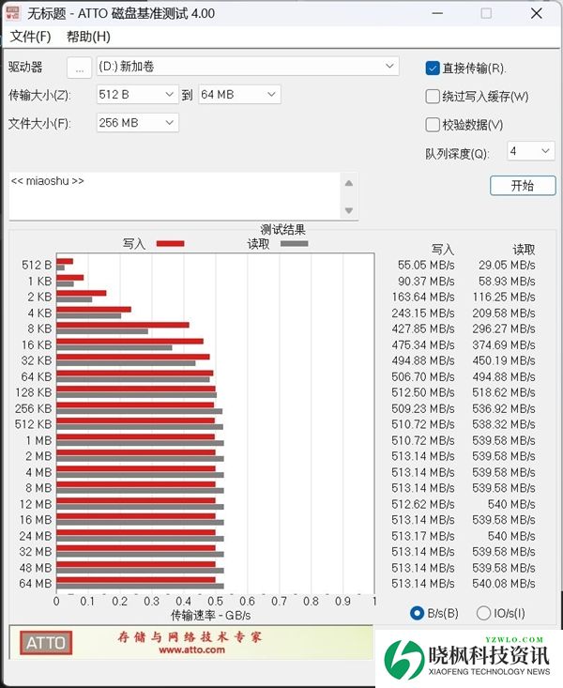Click the red 写入 legend swatch

[x=170, y=243]
